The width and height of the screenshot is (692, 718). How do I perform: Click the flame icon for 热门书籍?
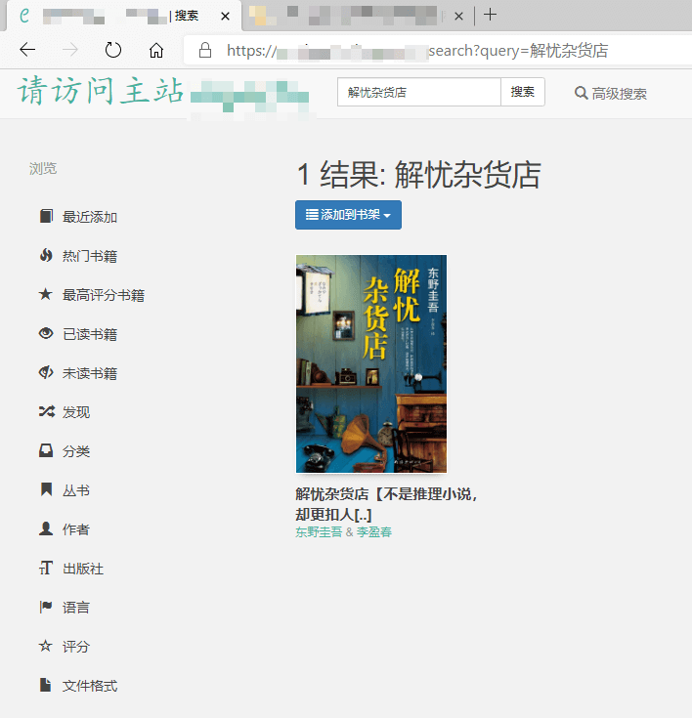tap(46, 255)
